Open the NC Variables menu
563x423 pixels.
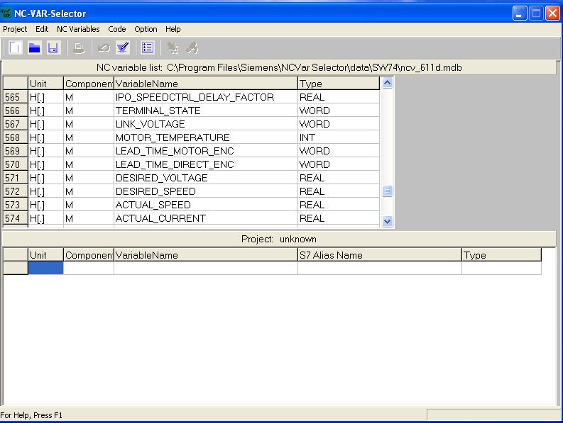(78, 29)
